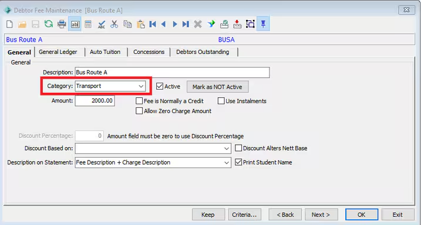The image size is (421, 225).
Task: Switch to the Concessions tab
Action: tap(149, 52)
